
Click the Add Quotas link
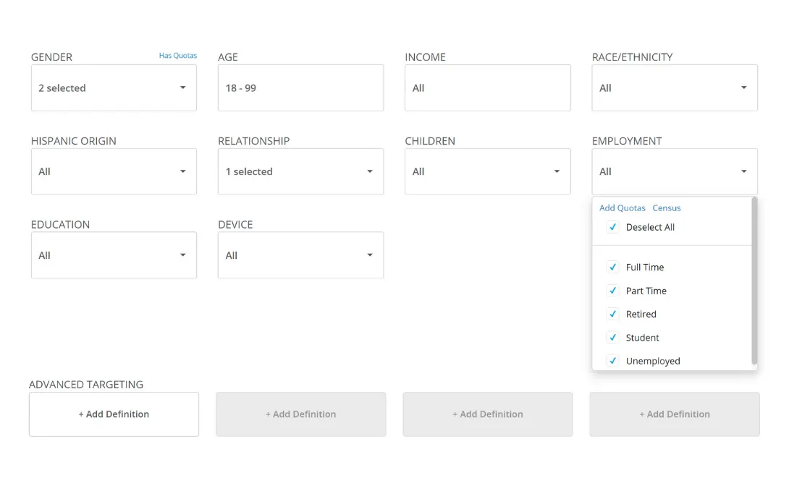coord(622,208)
